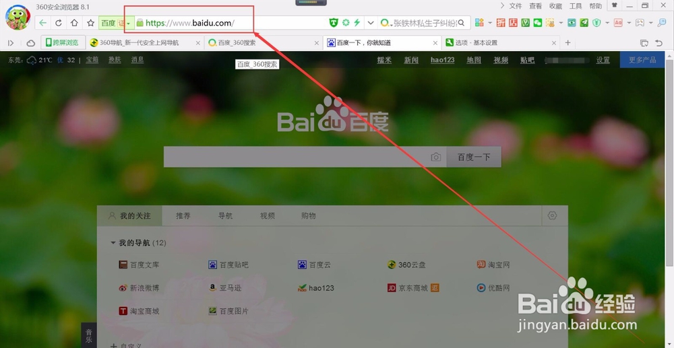Open the 收藏 menu
This screenshot has height=348, width=674.
pyautogui.click(x=556, y=6)
